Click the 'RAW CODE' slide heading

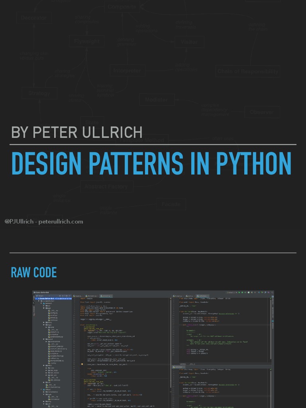[34, 273]
